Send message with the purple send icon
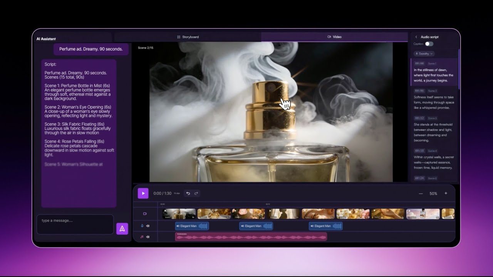493x277 pixels. click(x=122, y=229)
